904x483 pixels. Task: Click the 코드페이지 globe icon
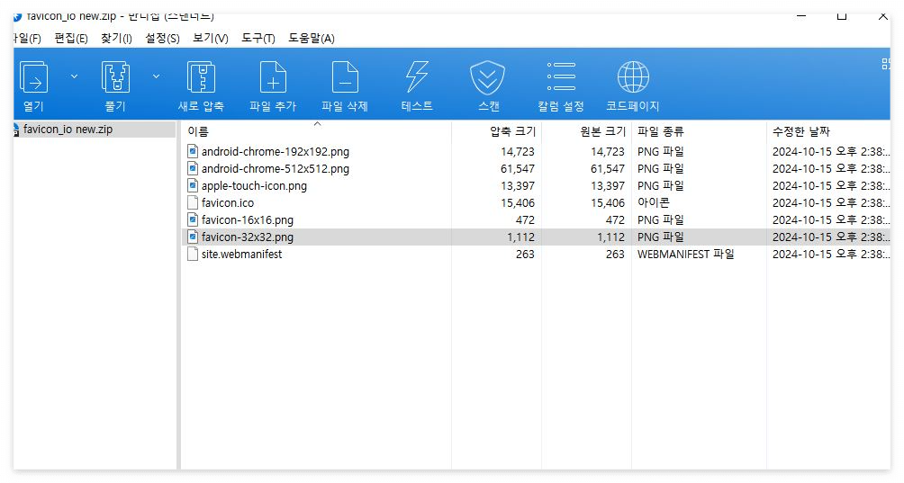pyautogui.click(x=633, y=77)
